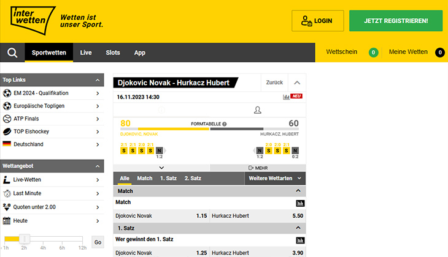Click the time range slider handle
Image resolution: width=448 pixels, height=257 pixels.
pyautogui.click(x=25, y=239)
